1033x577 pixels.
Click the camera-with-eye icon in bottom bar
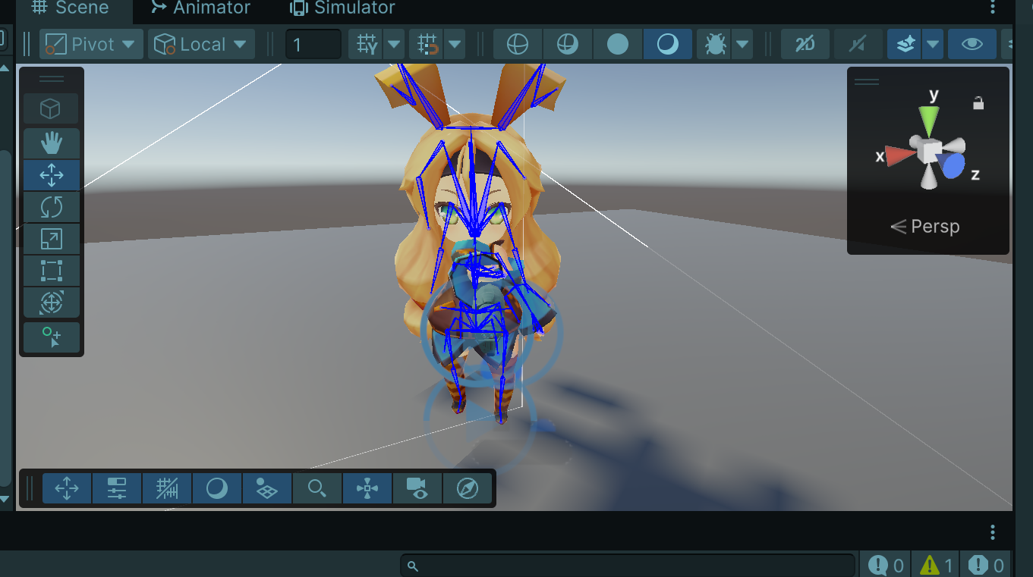pos(417,488)
